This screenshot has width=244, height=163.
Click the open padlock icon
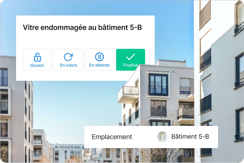coord(37,57)
